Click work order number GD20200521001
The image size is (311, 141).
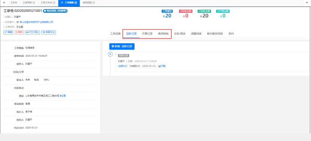tap(28, 11)
